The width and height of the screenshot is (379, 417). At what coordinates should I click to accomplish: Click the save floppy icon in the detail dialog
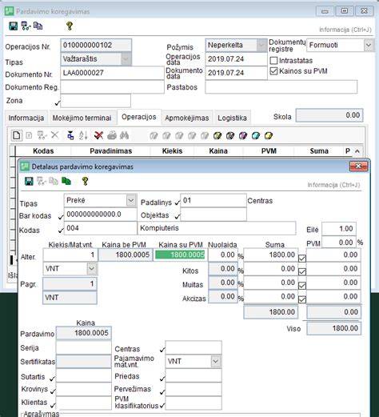click(29, 181)
